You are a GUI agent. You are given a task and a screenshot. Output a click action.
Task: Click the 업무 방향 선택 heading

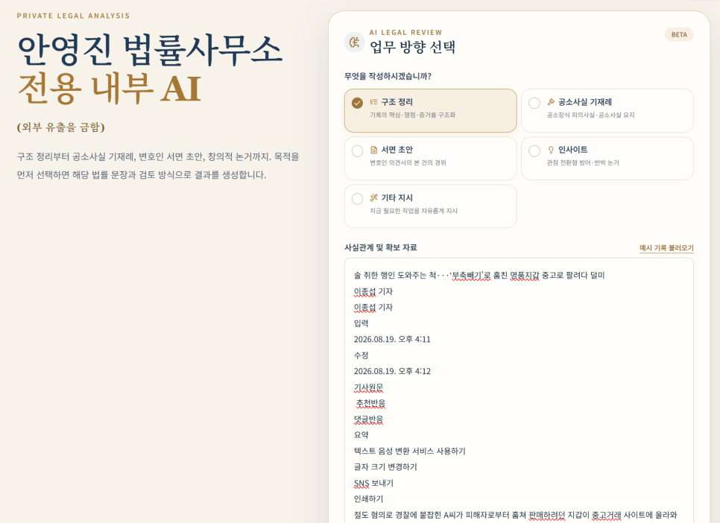[x=413, y=47]
